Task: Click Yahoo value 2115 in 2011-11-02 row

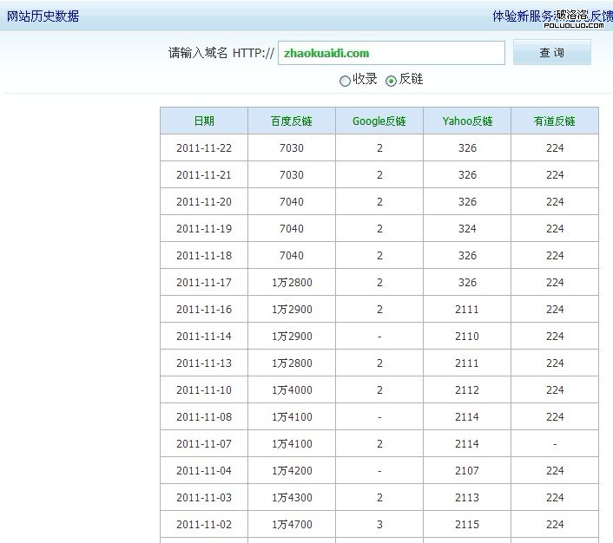Action: click(467, 524)
